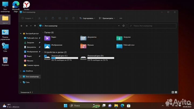Viewport: 194px width, 109px height.
Task: Click the Rename icon in toolbar
Action: point(60,18)
